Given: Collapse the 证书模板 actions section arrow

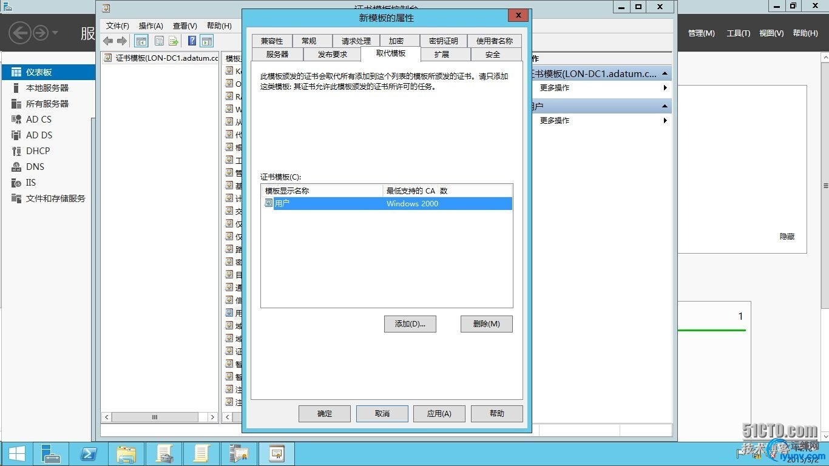Looking at the screenshot, I should 665,73.
